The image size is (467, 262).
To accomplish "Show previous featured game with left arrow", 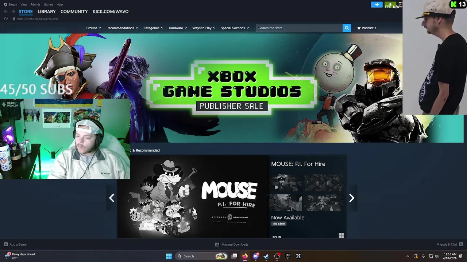I will tap(112, 198).
